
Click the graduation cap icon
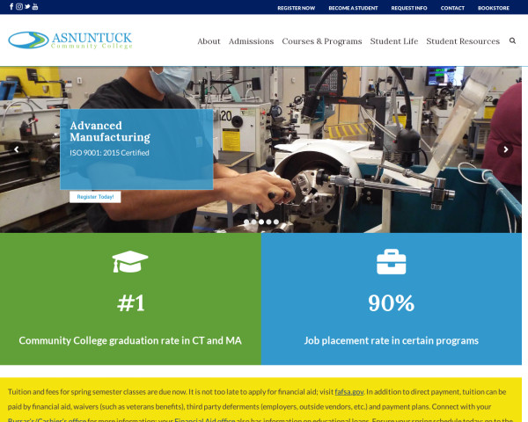130,261
